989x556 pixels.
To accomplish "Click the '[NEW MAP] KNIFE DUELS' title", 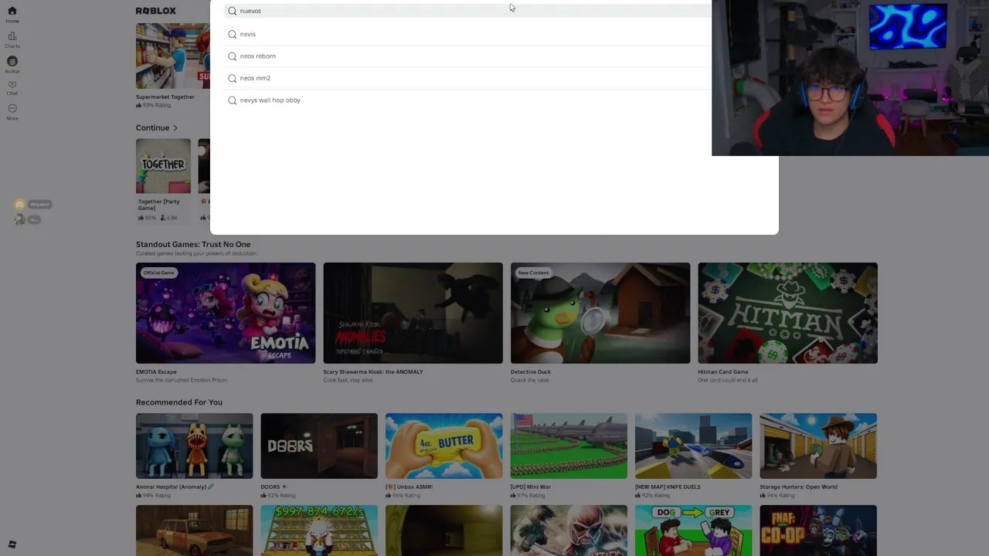I will pos(668,487).
